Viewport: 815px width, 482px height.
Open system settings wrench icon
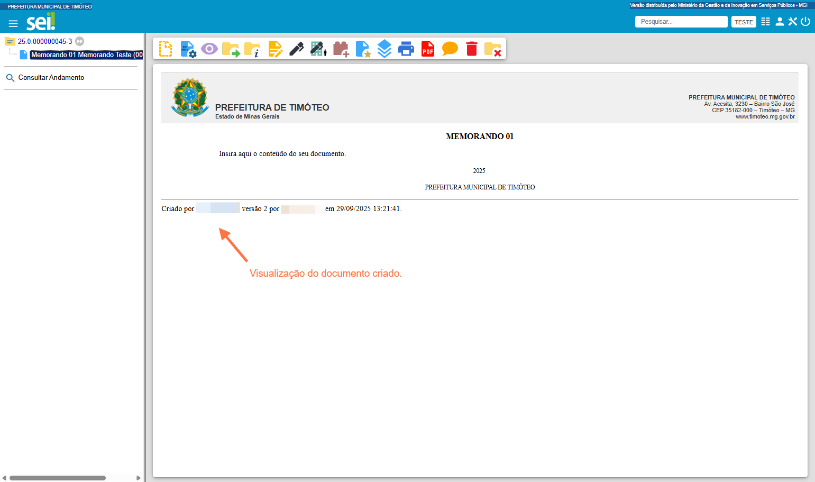792,22
